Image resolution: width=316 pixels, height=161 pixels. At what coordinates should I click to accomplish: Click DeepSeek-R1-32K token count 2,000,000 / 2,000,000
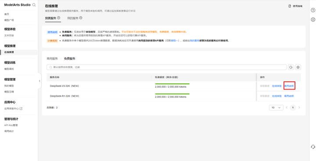coord(171,97)
